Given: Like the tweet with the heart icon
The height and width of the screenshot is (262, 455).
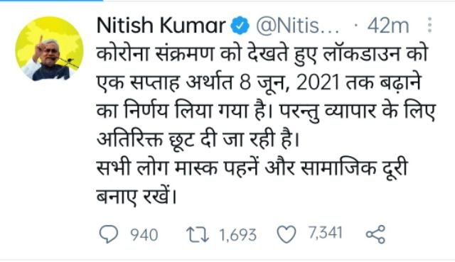Looking at the screenshot, I should tap(287, 234).
